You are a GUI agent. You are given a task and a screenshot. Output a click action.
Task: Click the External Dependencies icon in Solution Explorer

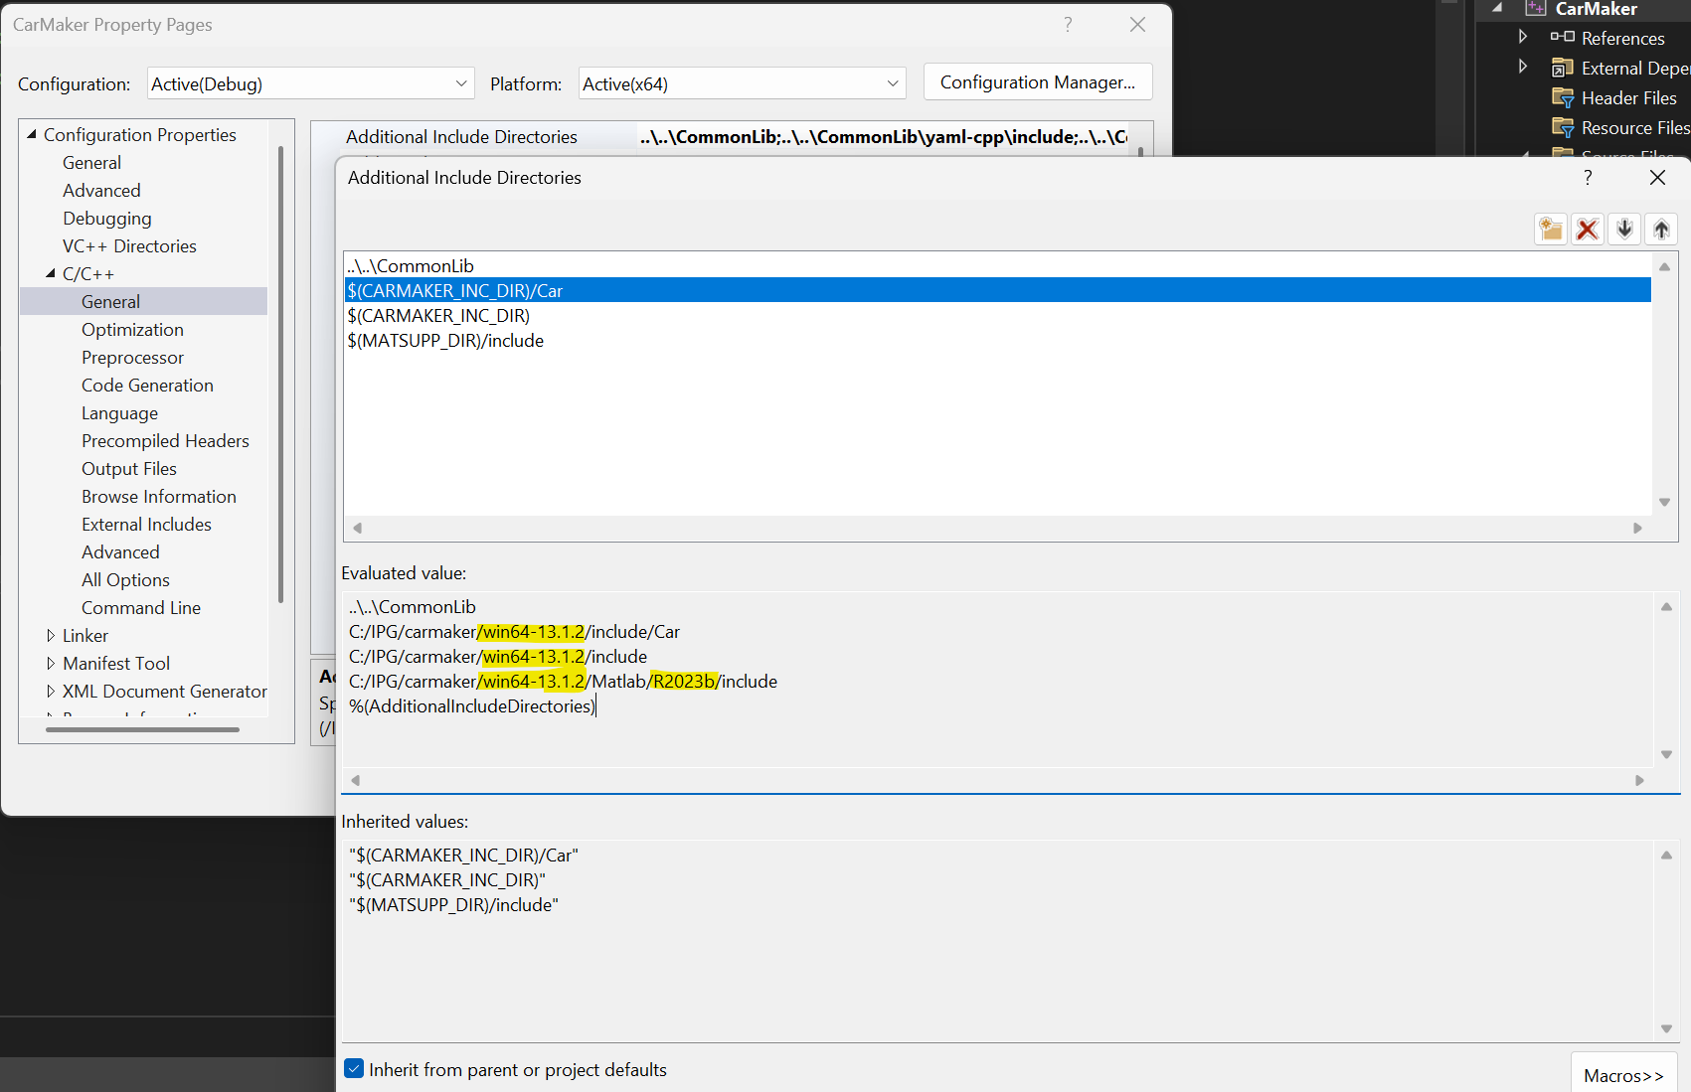(1562, 68)
